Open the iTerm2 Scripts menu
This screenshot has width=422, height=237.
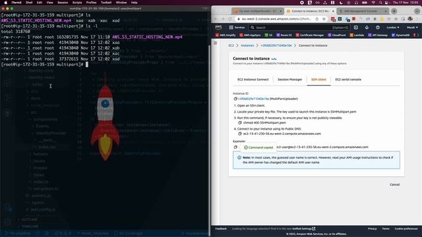[77, 3]
